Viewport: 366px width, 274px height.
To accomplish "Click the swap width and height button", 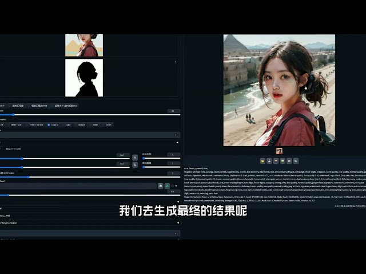I will 135,158.
